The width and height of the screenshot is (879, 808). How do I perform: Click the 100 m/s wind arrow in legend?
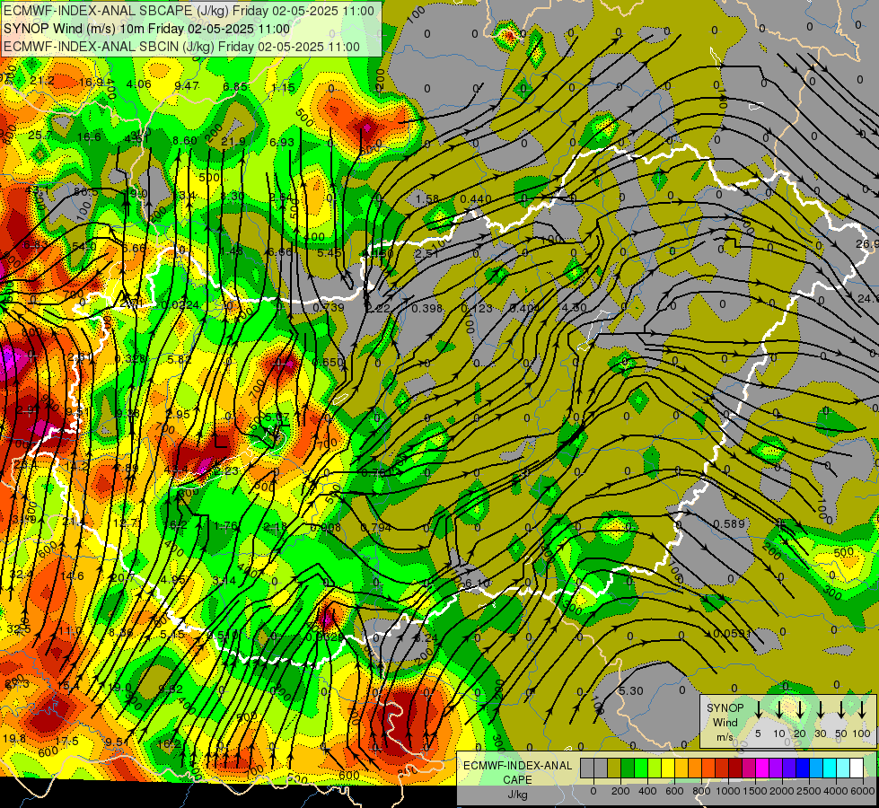point(862,709)
